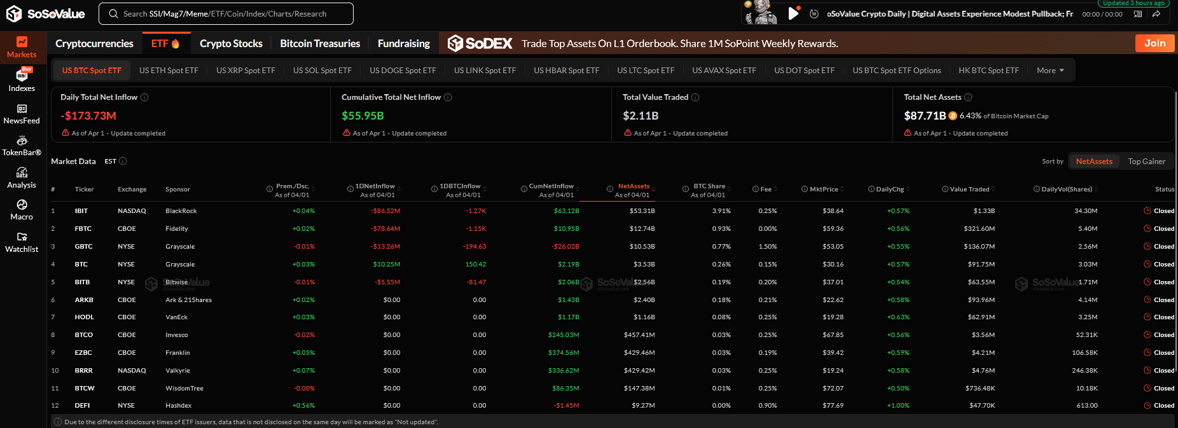The height and width of the screenshot is (428, 1178).
Task: Rewind the audio by 10 seconds
Action: [x=814, y=13]
